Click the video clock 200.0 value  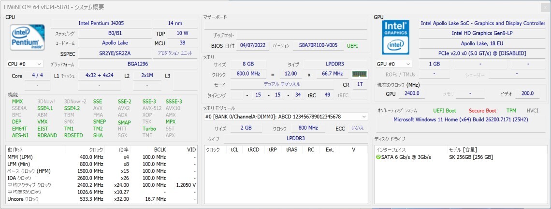(x=527, y=93)
